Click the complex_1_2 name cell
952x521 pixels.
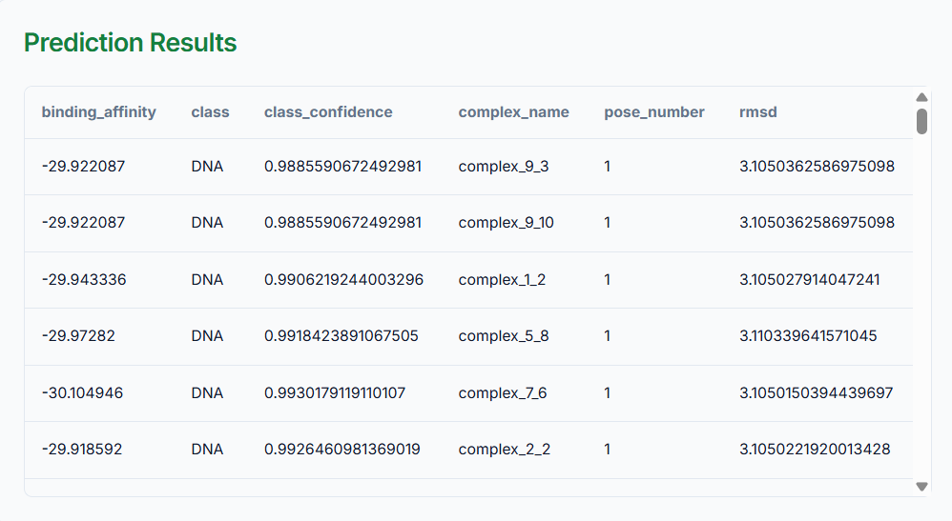point(502,280)
